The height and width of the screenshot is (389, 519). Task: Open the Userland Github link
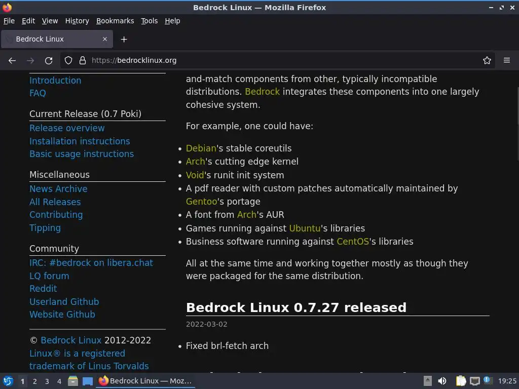(64, 302)
